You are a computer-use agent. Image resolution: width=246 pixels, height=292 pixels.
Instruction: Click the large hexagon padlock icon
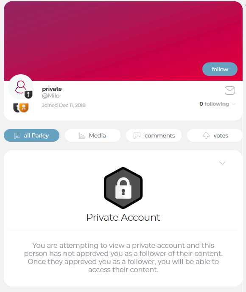click(123, 188)
